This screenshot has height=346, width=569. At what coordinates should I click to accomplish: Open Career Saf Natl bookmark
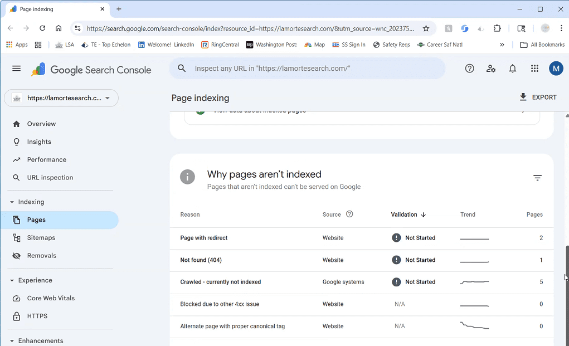[440, 45]
